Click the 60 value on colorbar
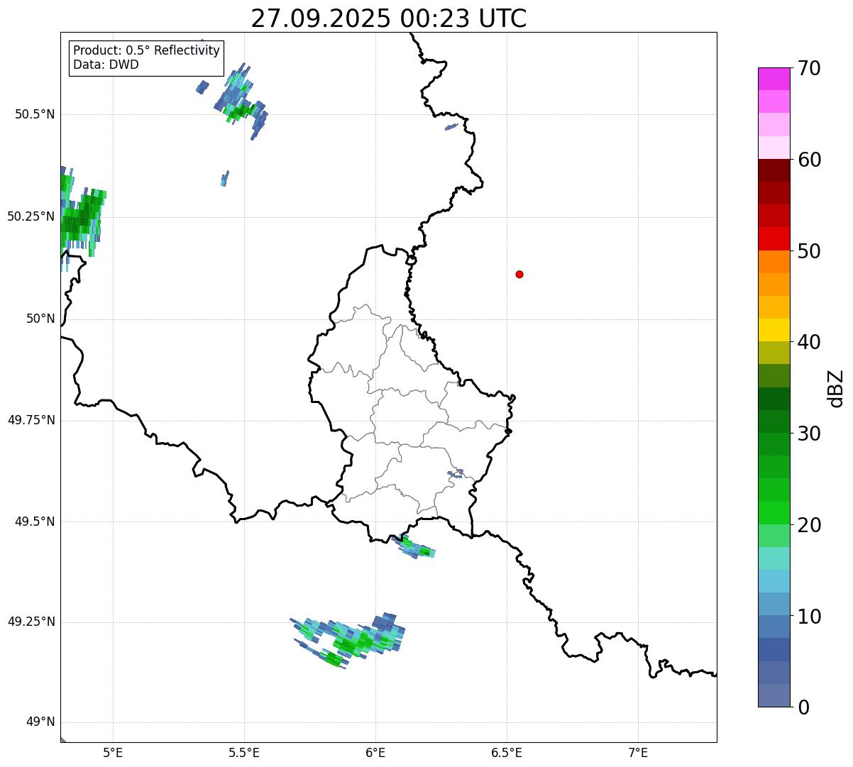Viewport: 853px width, 767px height. click(809, 160)
